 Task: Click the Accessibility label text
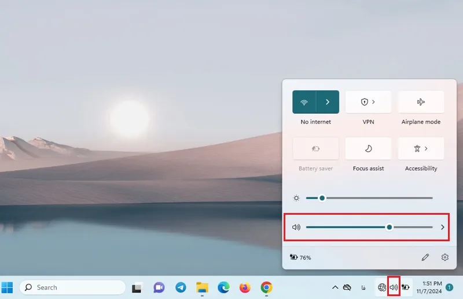coord(421,168)
